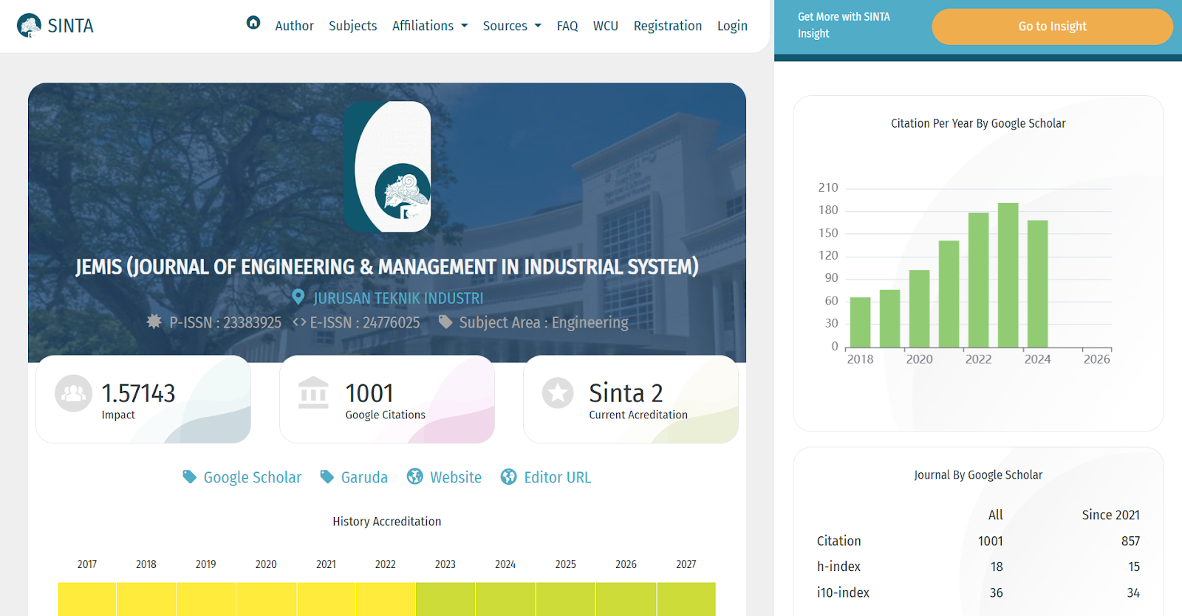Click the 2017 yellow accreditation history cell
Image resolution: width=1182 pixels, height=616 pixels.
pyautogui.click(x=87, y=599)
